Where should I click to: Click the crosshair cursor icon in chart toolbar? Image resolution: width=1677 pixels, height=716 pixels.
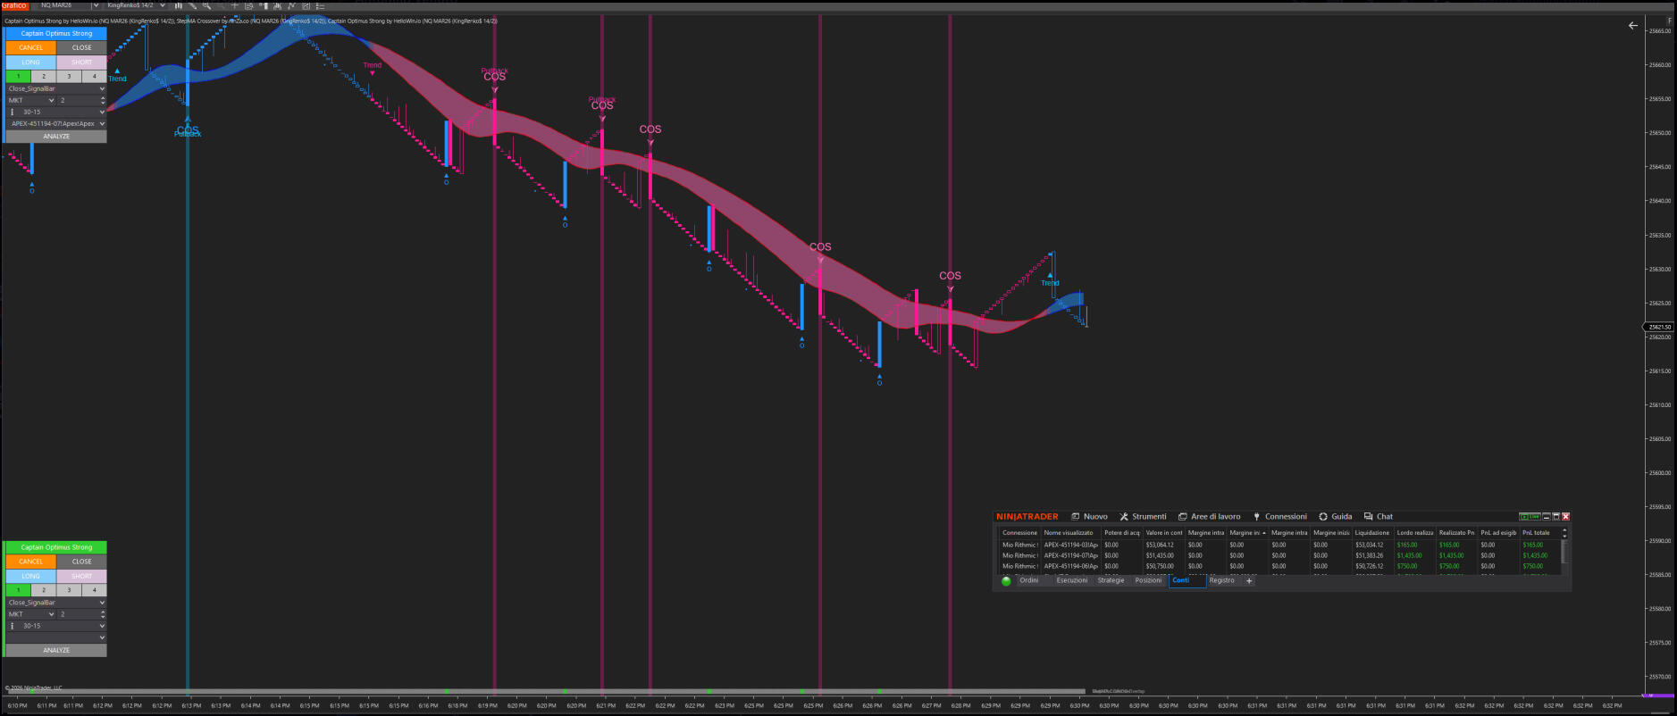235,5
